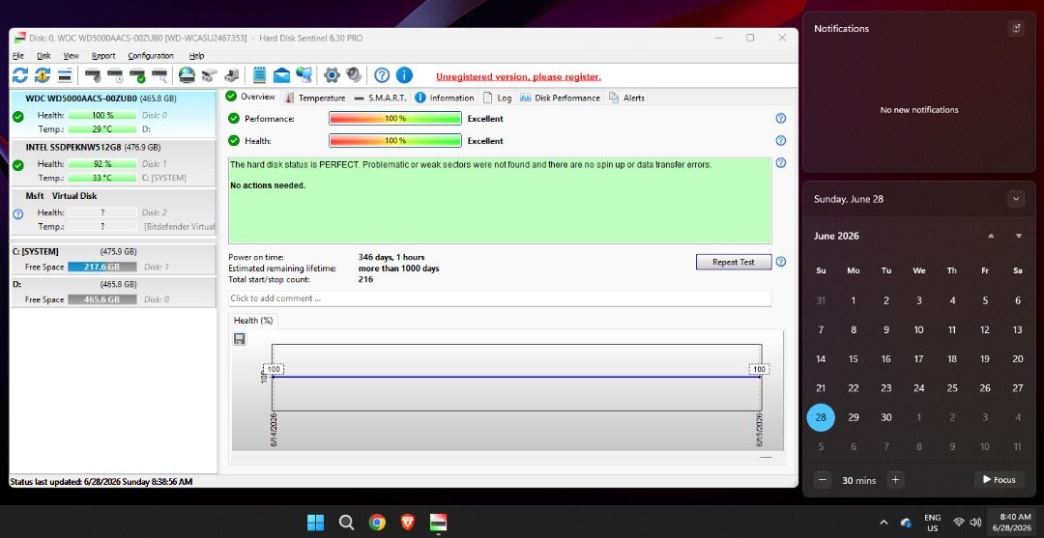
Task: Click the question mark help toolbar icon
Action: [x=382, y=75]
